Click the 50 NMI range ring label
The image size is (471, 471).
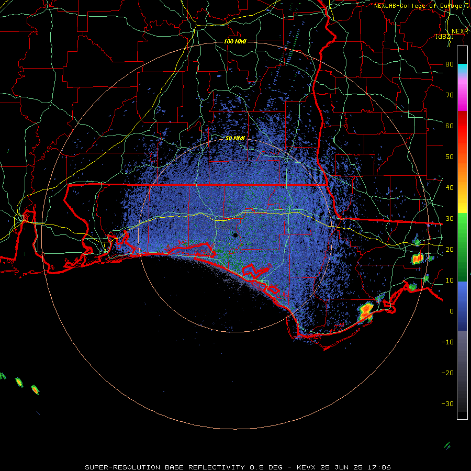pos(235,138)
